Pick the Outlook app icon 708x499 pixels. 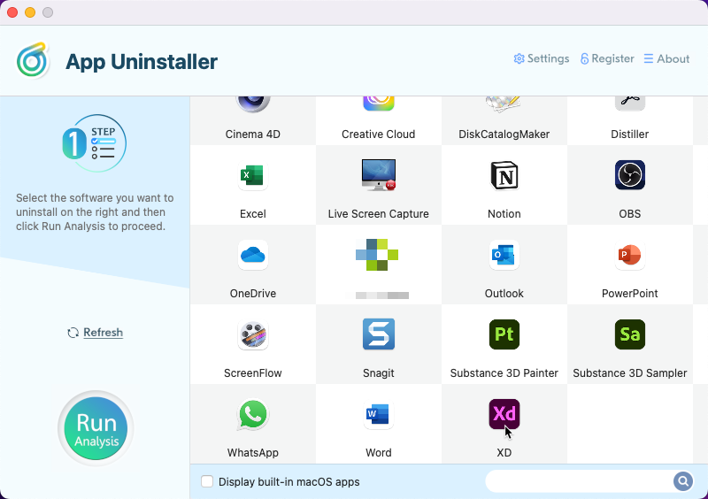[504, 255]
